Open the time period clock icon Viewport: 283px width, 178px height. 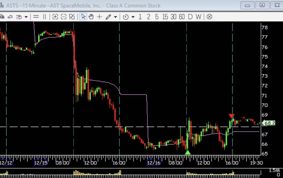(x=126, y=17)
